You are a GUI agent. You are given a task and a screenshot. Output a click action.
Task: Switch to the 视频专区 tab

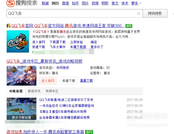(x=52, y=91)
